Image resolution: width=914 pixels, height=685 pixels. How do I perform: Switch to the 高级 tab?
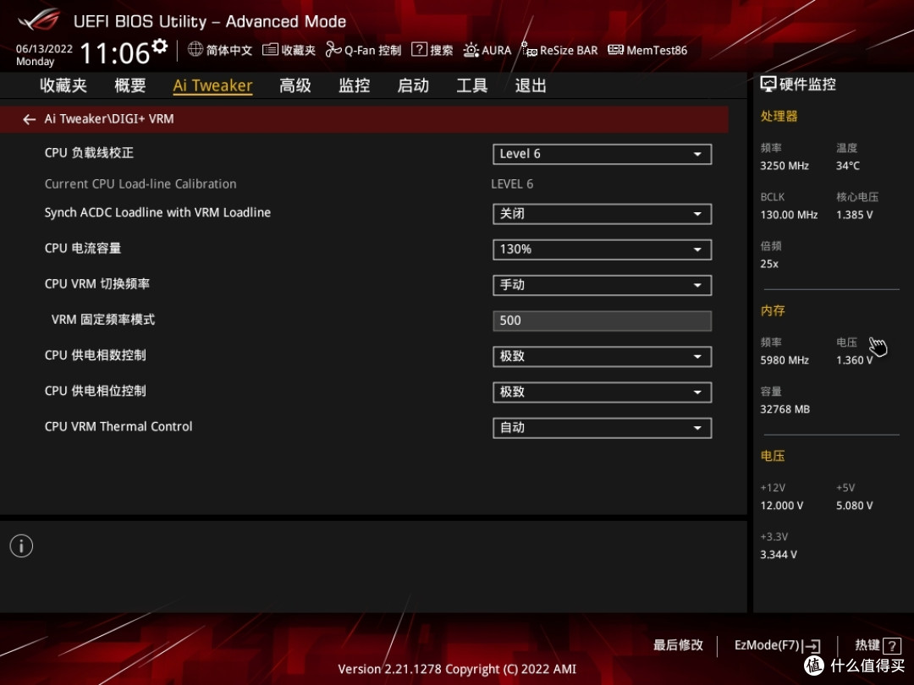click(295, 85)
